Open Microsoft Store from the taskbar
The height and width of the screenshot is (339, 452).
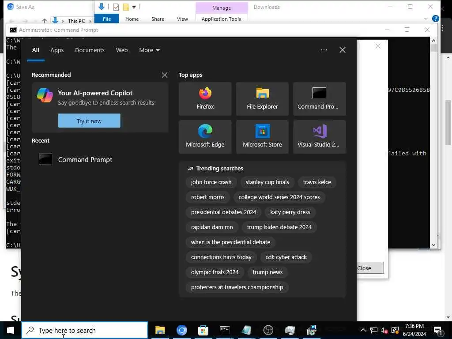click(203, 330)
